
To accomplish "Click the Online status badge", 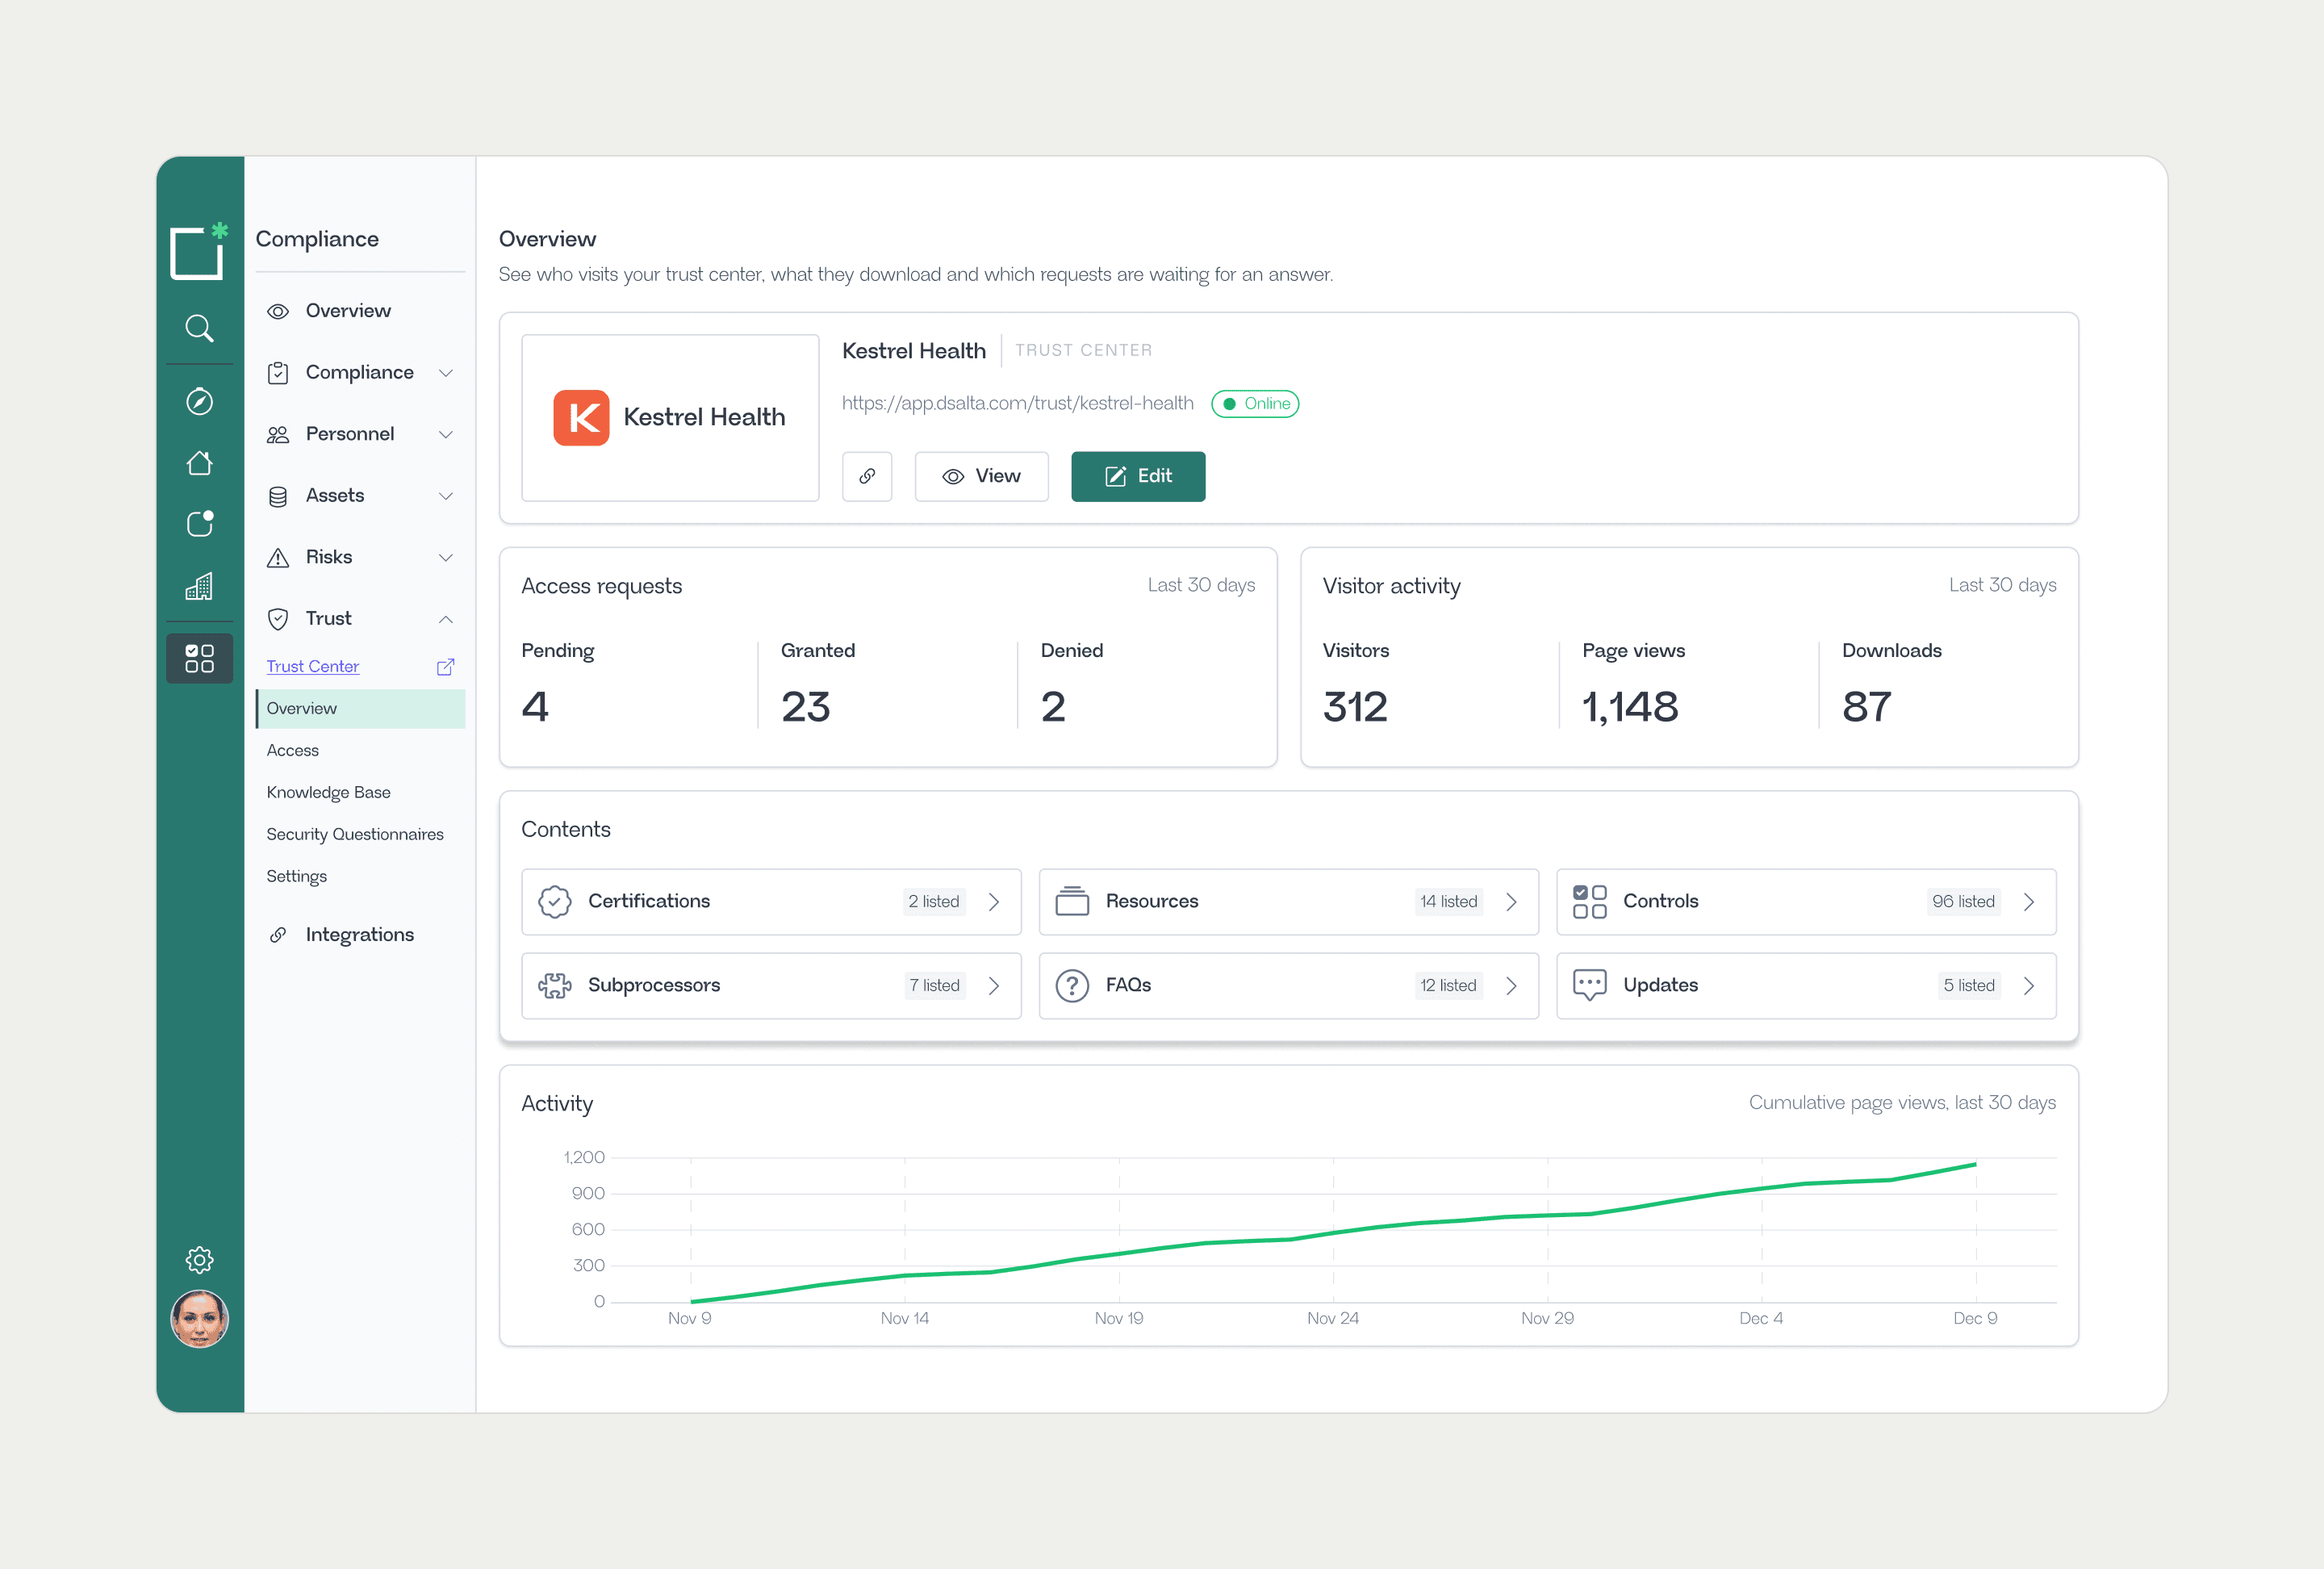I will (1255, 403).
